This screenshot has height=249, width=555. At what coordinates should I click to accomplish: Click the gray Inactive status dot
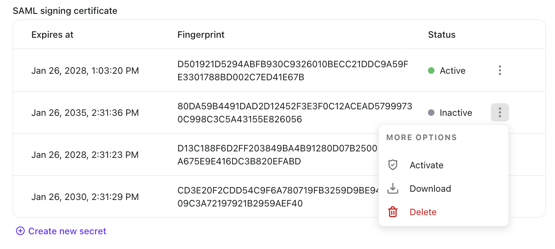pos(431,113)
